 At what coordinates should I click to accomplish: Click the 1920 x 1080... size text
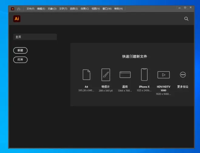point(163,94)
